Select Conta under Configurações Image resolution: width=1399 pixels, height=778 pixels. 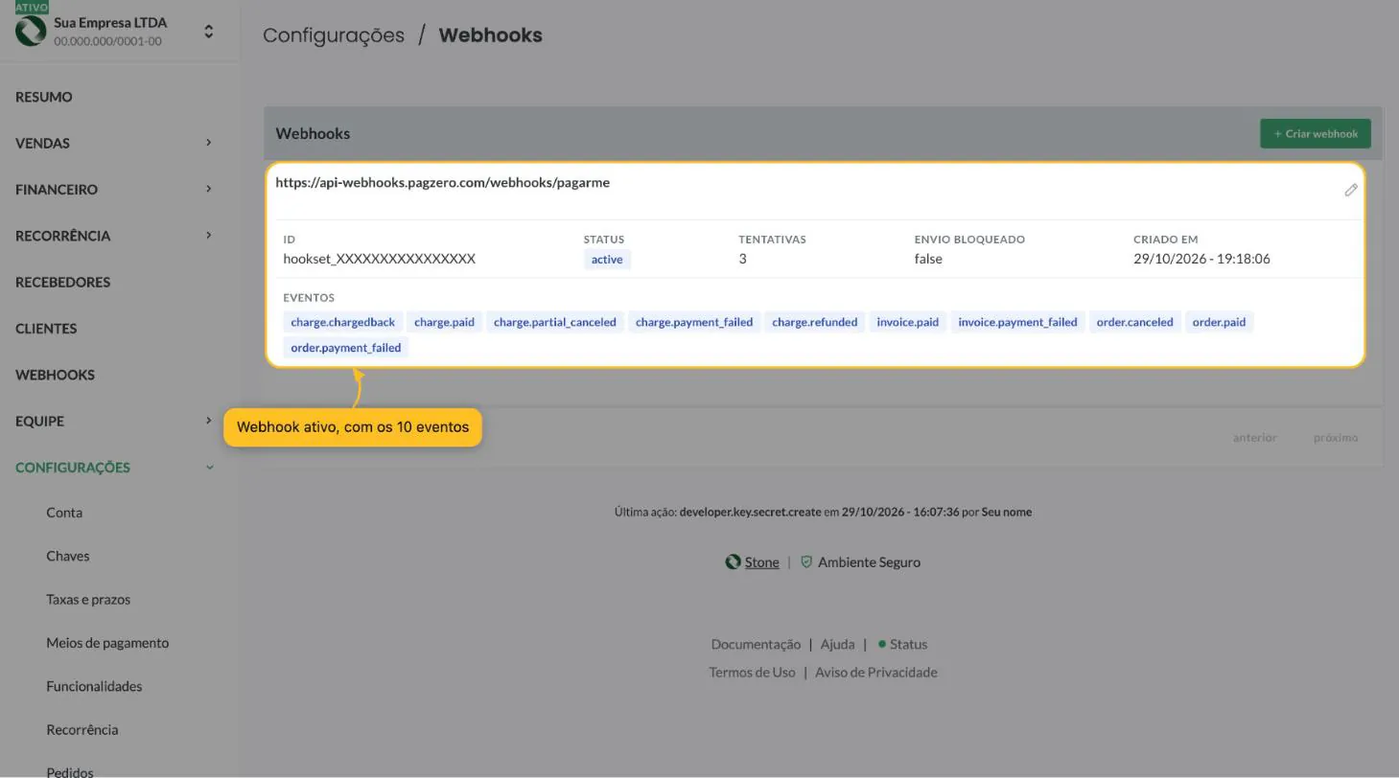coord(64,513)
